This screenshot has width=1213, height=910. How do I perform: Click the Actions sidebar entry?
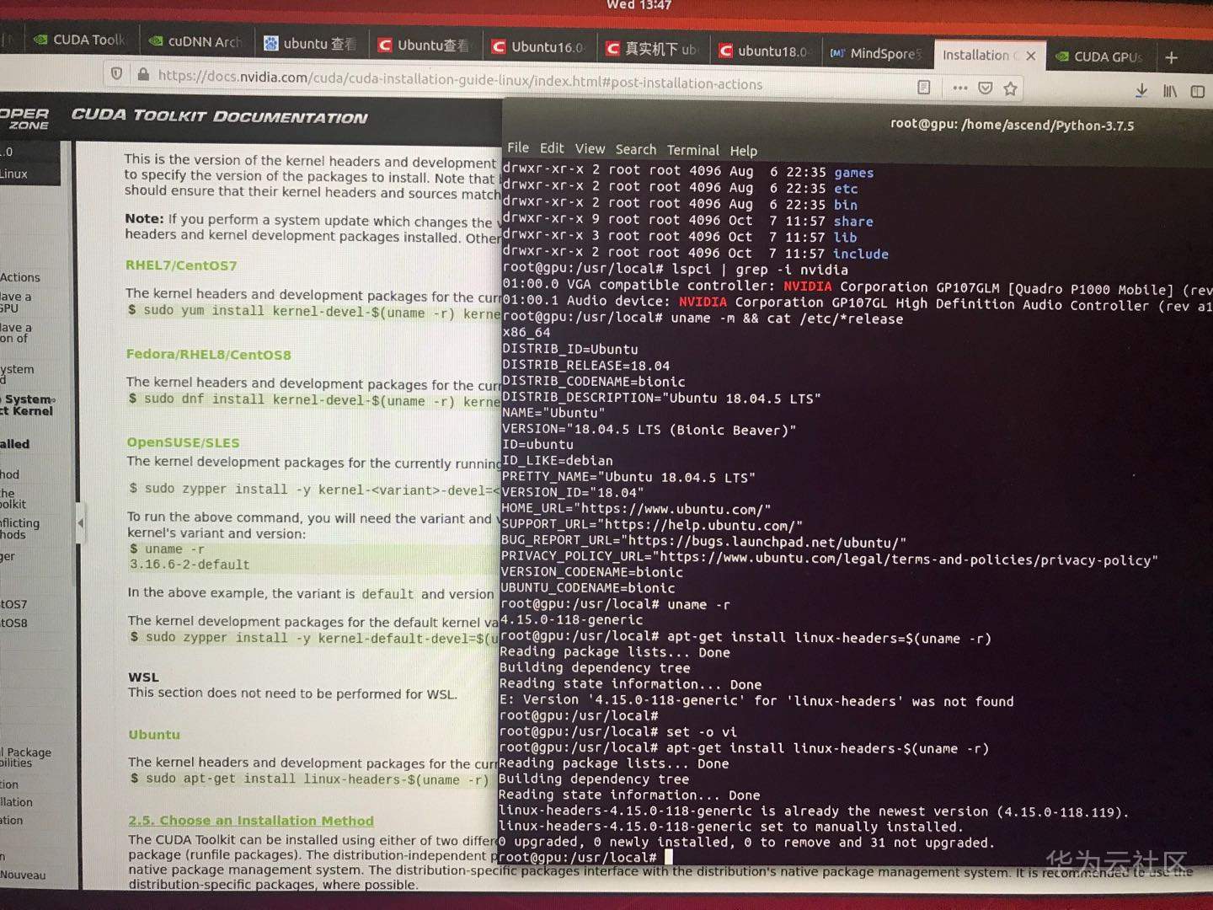point(20,277)
